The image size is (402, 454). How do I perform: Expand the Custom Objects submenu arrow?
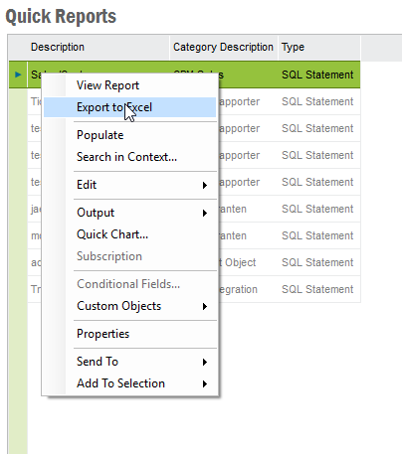click(205, 306)
